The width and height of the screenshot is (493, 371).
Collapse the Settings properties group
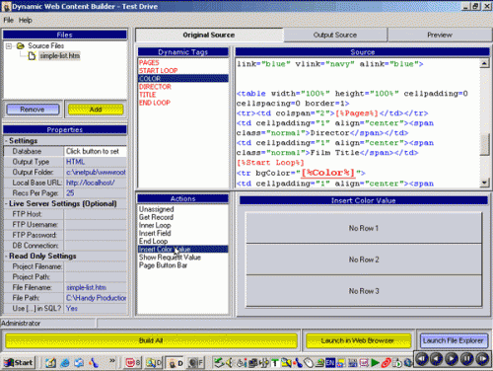click(x=6, y=141)
